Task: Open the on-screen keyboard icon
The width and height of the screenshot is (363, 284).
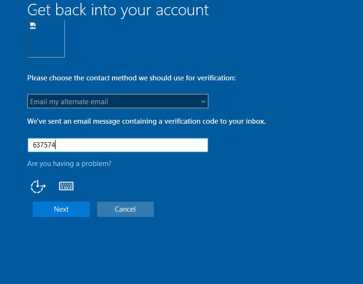Action: tap(66, 186)
